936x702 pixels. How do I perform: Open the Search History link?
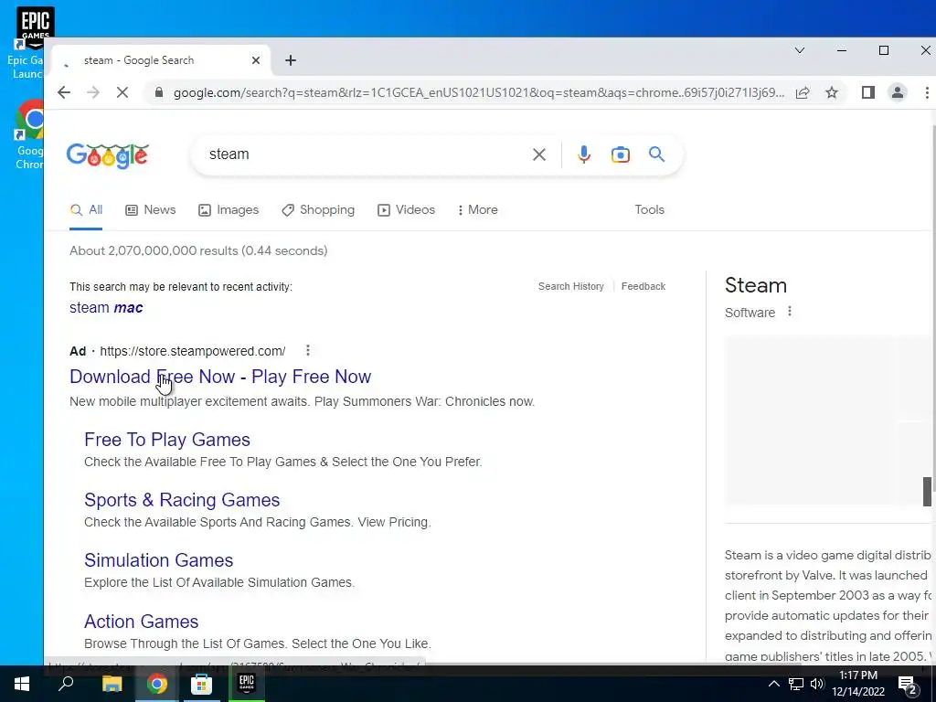[570, 286]
